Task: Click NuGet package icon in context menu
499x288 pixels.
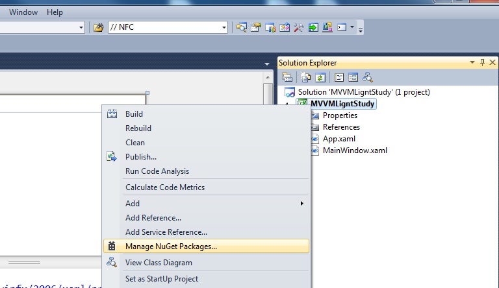Action: coord(112,246)
